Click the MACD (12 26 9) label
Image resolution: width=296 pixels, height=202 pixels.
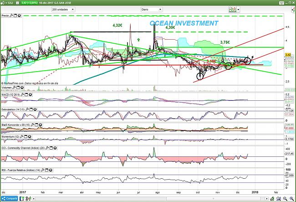[10, 94]
